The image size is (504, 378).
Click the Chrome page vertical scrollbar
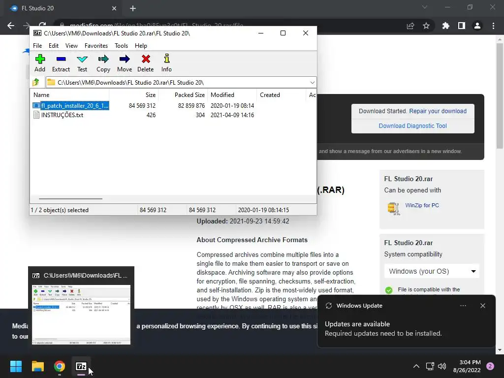(x=500, y=96)
